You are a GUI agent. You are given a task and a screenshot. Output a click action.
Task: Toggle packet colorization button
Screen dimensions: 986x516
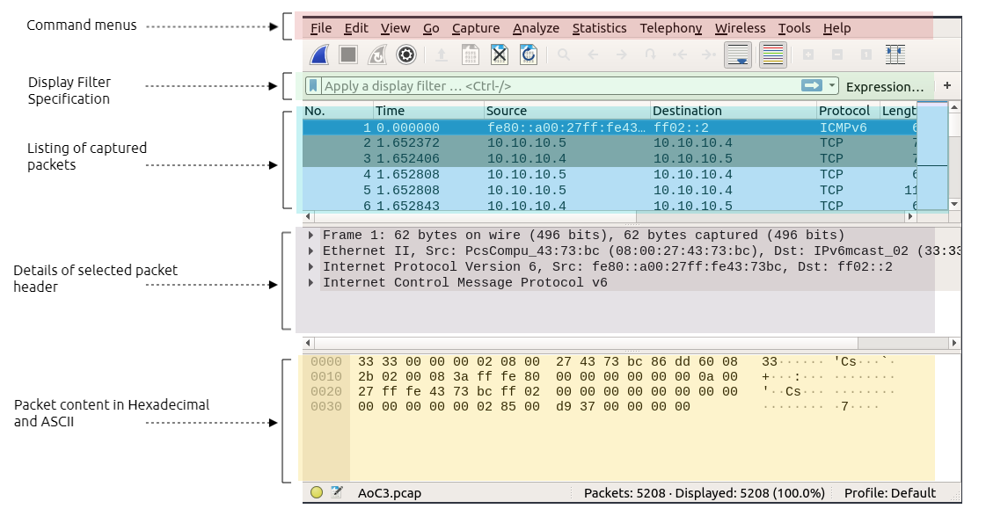click(x=772, y=55)
